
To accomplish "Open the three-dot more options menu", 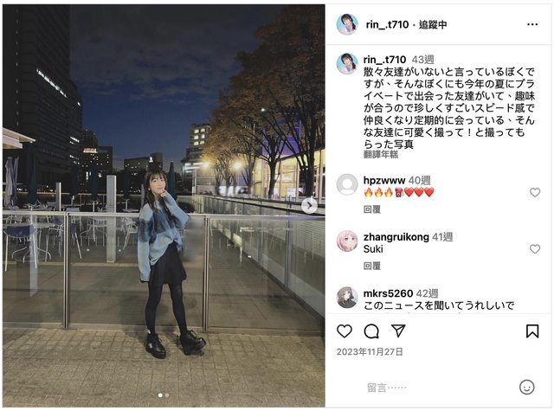I will [532, 24].
